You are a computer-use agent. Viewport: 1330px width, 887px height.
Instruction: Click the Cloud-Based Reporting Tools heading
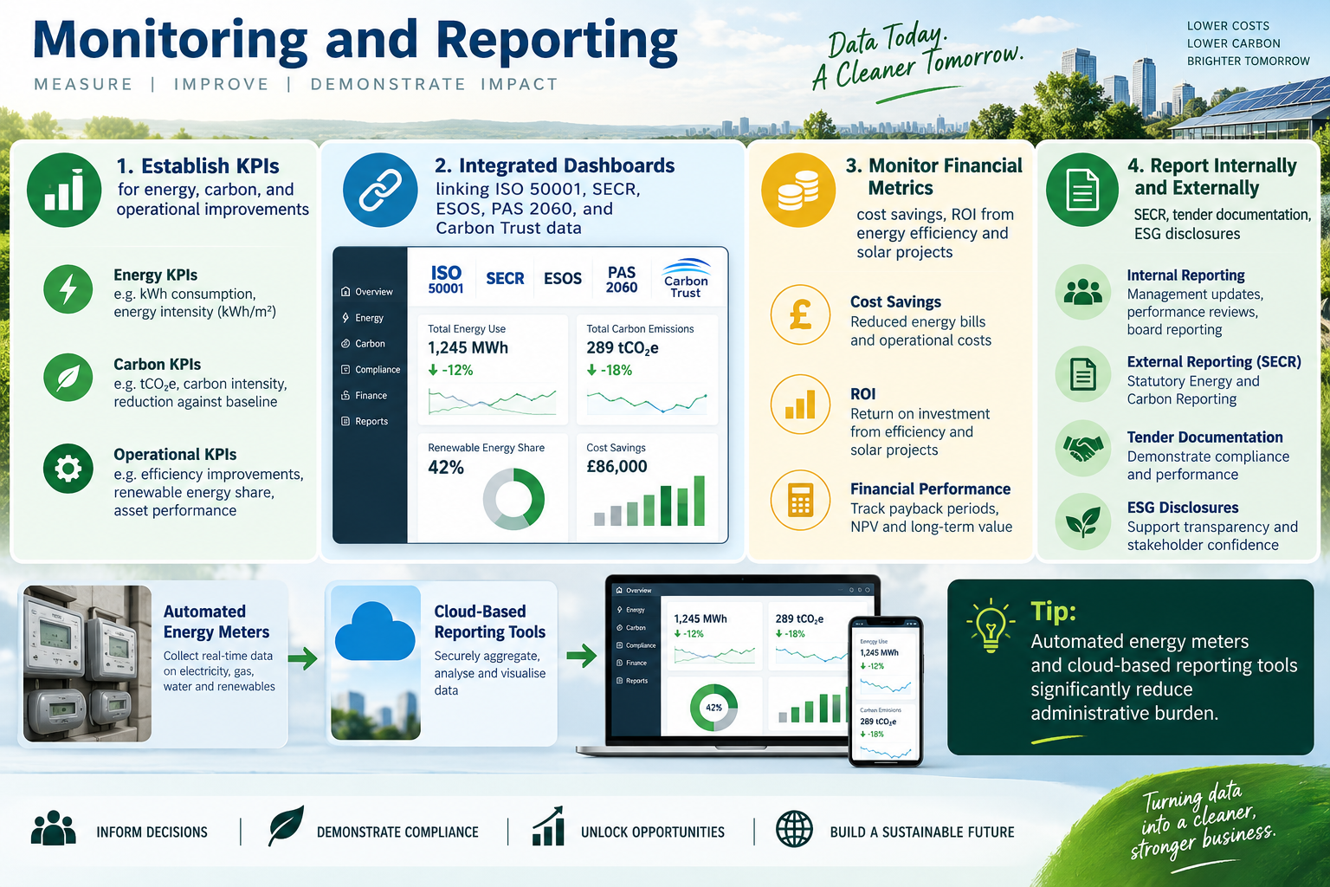click(490, 622)
